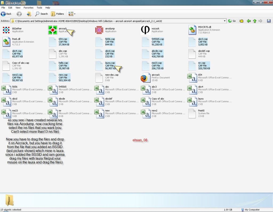273x212 pixels.
Task: Select the laura Excel CSV file icon
Action: point(192,101)
